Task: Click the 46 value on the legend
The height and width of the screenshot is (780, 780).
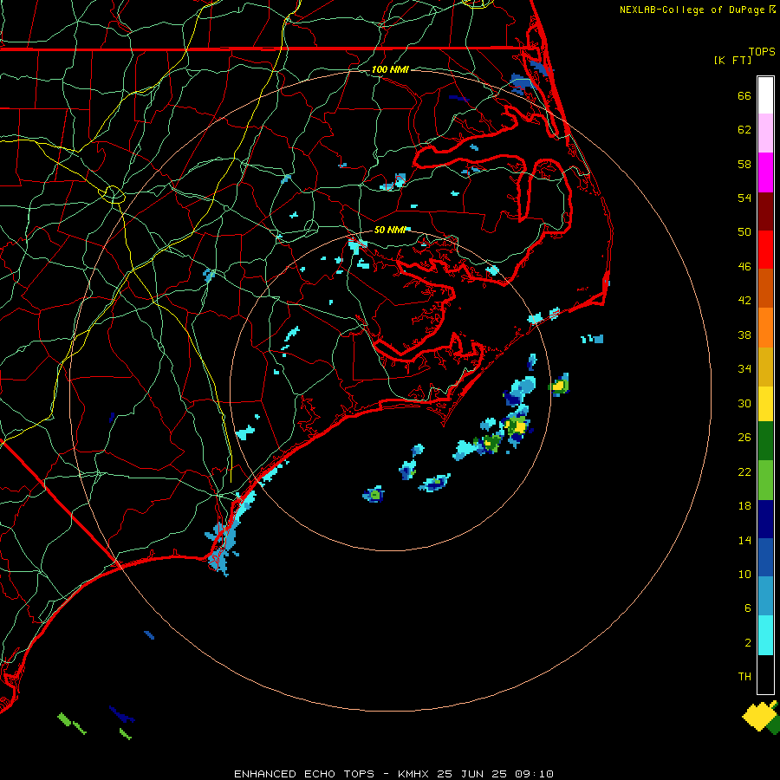Action: pyautogui.click(x=744, y=267)
